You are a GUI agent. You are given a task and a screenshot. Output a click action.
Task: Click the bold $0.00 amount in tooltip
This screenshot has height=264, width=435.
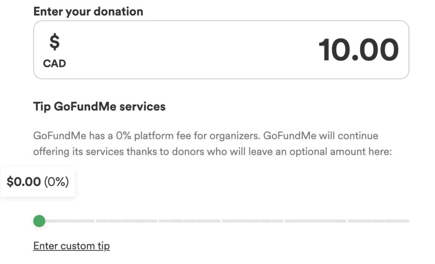pyautogui.click(x=24, y=182)
